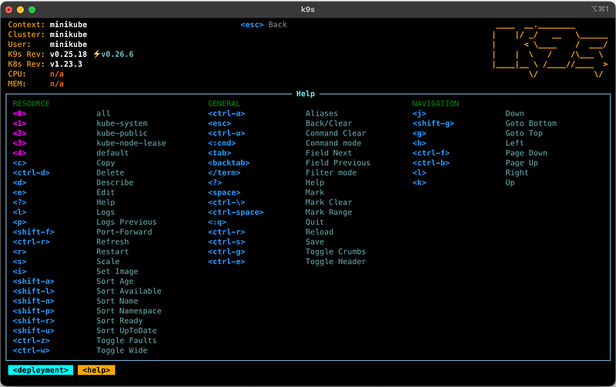Click the Goto Top label
Image resolution: width=616 pixels, height=387 pixels.
click(524, 133)
